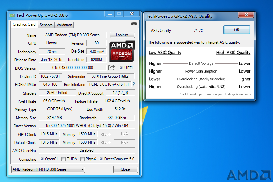Enable the PhysX checkbox

click(x=82, y=159)
